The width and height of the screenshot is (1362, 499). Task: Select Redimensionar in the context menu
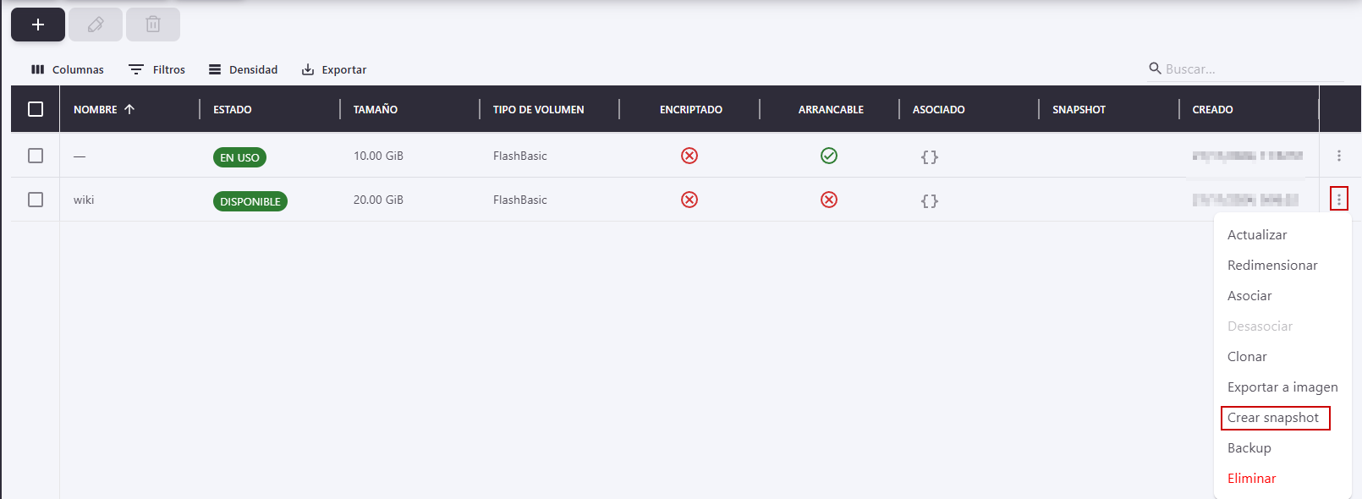coord(1272,266)
